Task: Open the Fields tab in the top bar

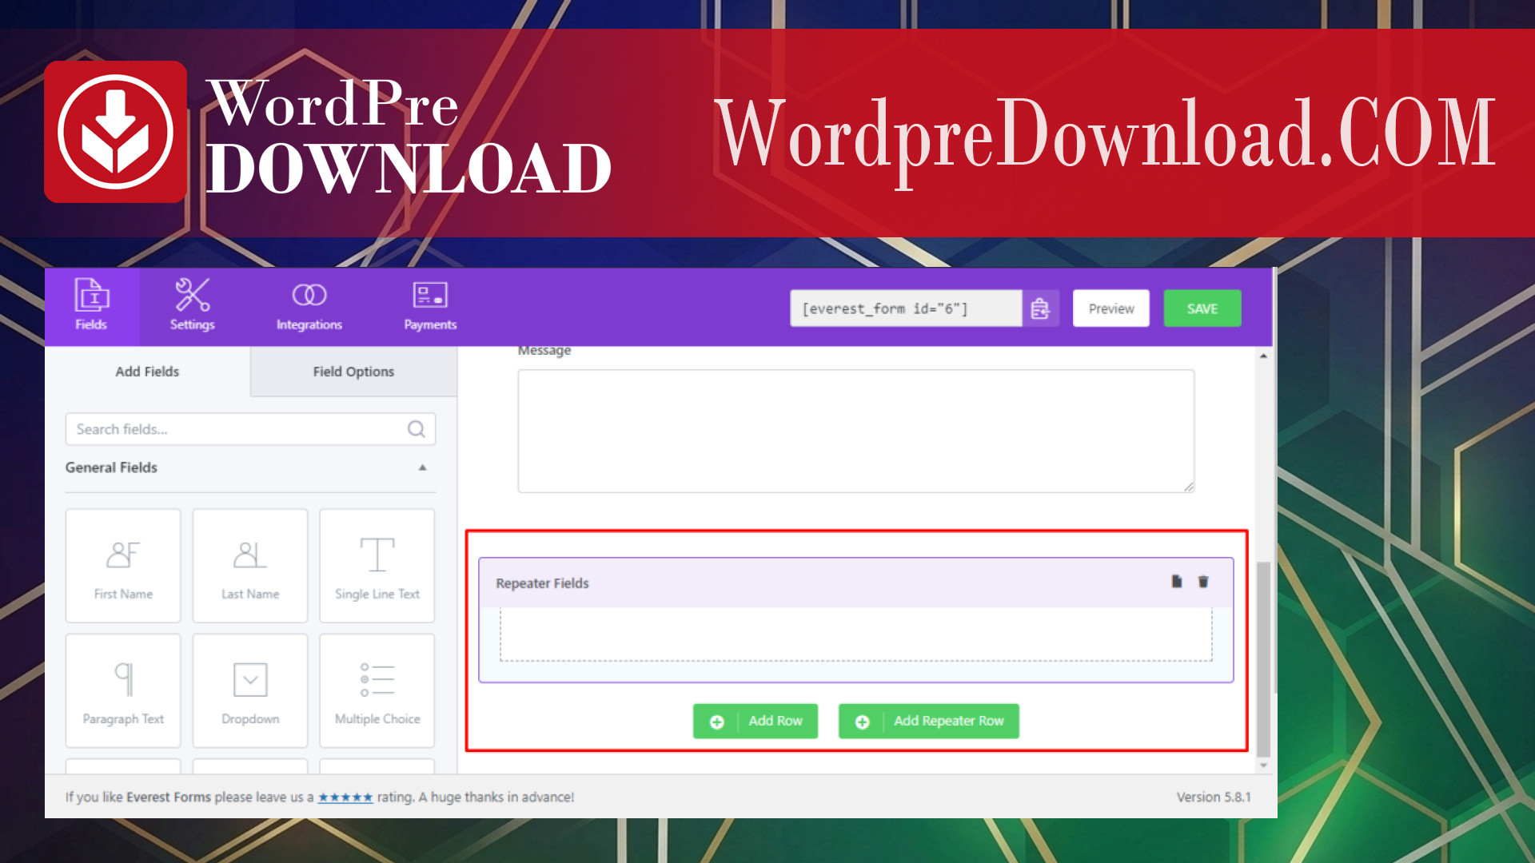Action: tap(92, 307)
